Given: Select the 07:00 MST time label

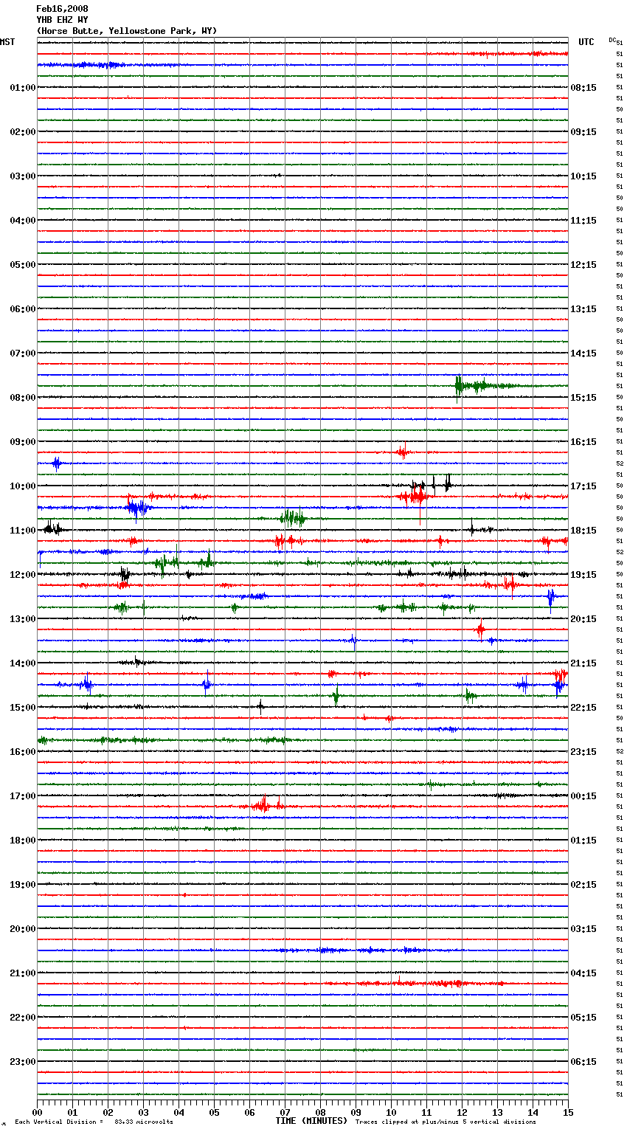Looking at the screenshot, I should (22, 353).
